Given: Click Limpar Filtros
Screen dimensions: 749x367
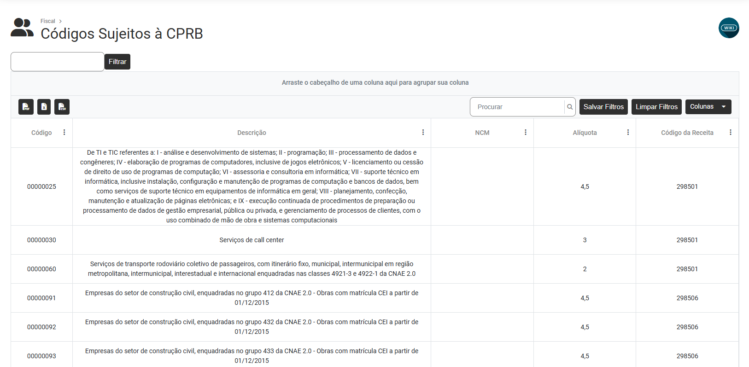Looking at the screenshot, I should point(656,107).
